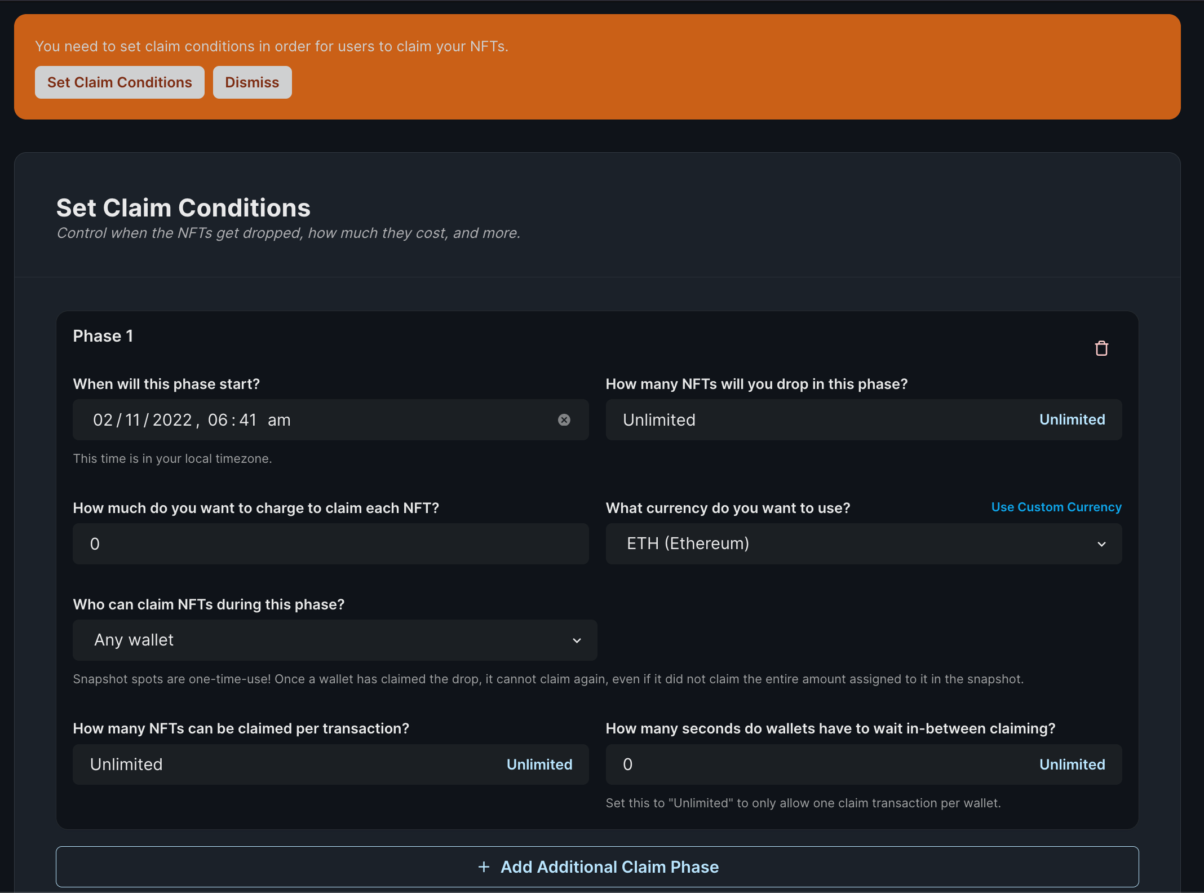The image size is (1204, 893).
Task: Dismiss the claim conditions warning banner
Action: pos(252,82)
